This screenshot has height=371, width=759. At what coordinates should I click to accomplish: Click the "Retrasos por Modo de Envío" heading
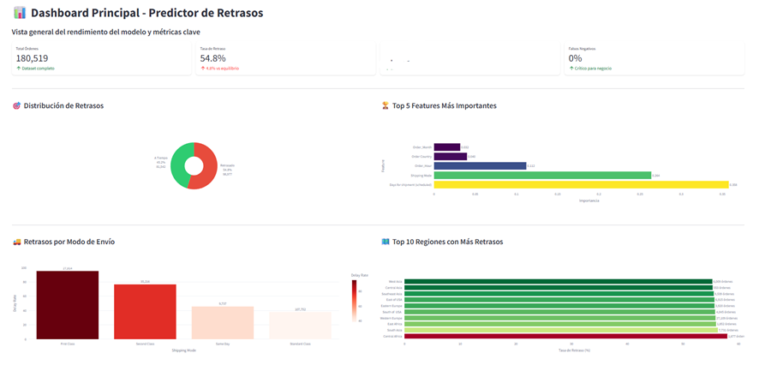coord(69,242)
